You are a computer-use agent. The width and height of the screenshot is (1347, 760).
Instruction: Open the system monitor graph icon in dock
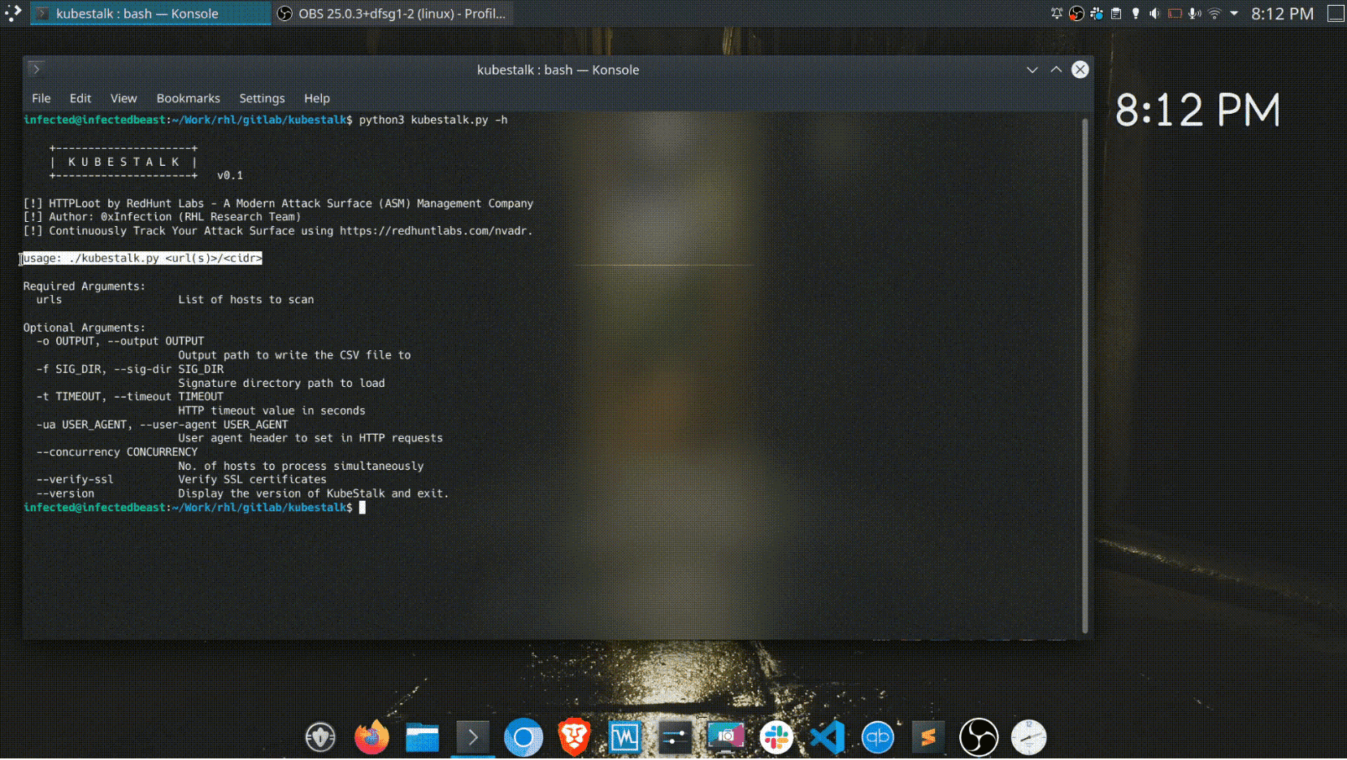pyautogui.click(x=624, y=738)
